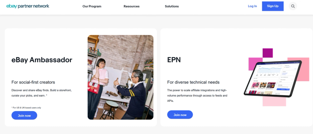Click the eBay Partner Network logo
313x134 pixels.
(27, 6)
